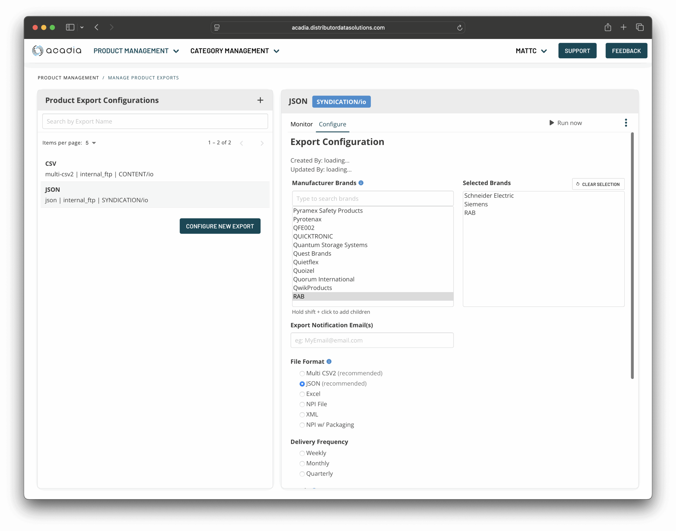Screen dimensions: 676x531
Task: Open the three-dot more options menu
Action: click(x=626, y=123)
